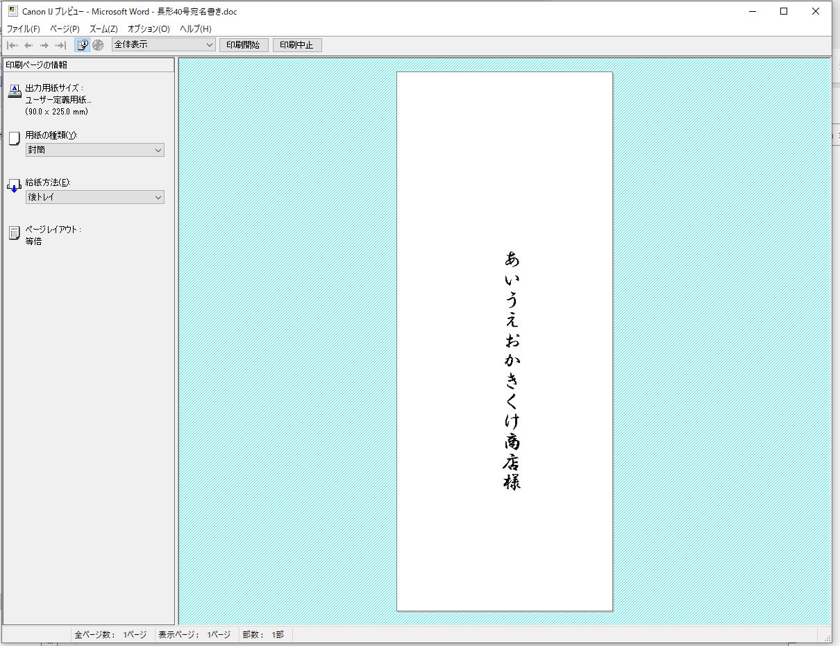Toggle the print page information panel icon
The image size is (840, 646).
tap(83, 45)
